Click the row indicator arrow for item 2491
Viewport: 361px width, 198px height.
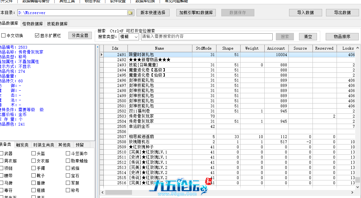tap(102, 55)
